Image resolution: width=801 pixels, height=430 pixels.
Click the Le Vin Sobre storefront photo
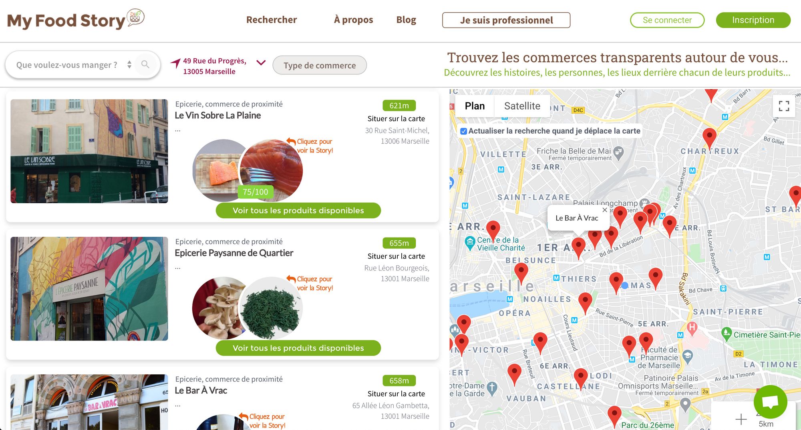coord(89,151)
